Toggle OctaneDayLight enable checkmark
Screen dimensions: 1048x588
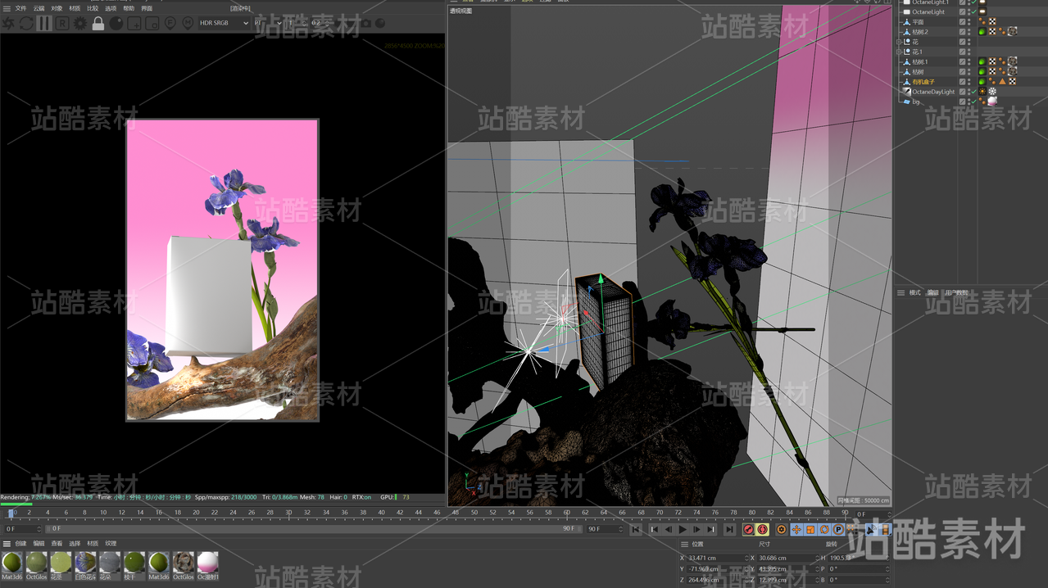973,92
